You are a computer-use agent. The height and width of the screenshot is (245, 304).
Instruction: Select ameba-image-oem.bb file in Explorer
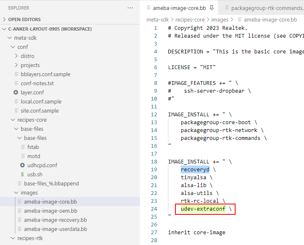pyautogui.click(x=50, y=211)
